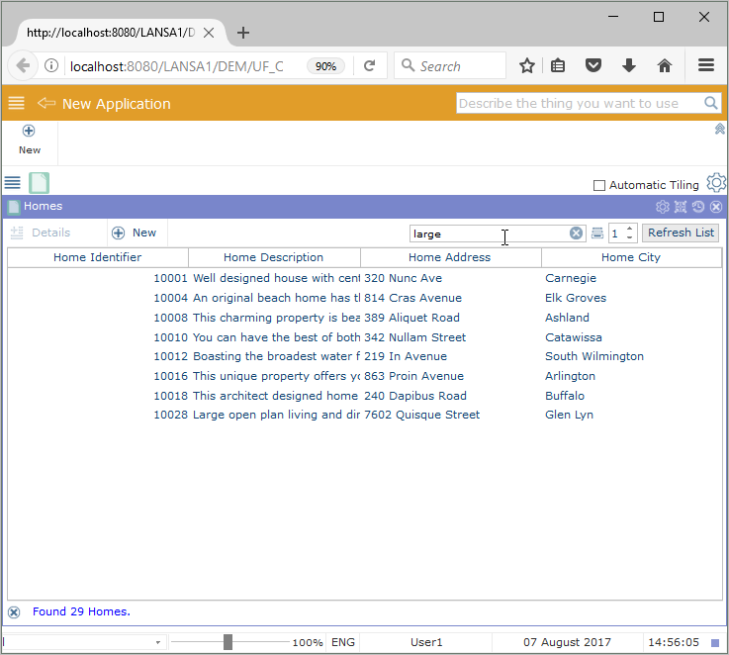Enable Automatic Tiling checkbox
Screen dimensions: 729x655
click(x=598, y=185)
